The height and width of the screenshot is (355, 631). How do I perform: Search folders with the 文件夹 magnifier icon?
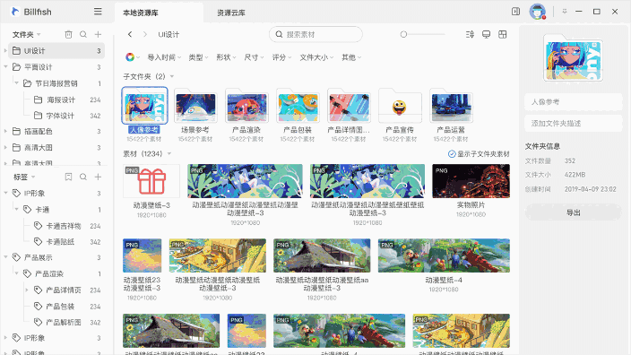(x=83, y=35)
